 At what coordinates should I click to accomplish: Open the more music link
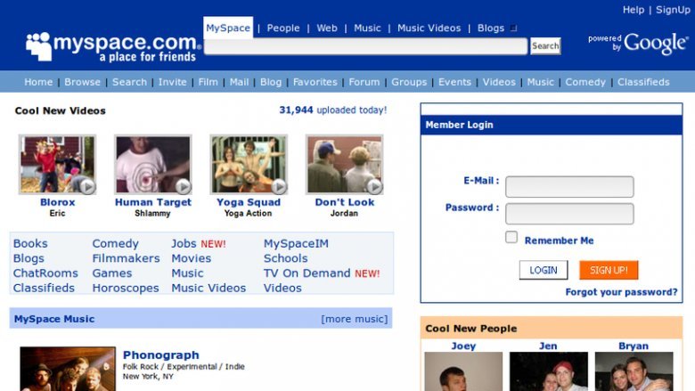(x=354, y=319)
